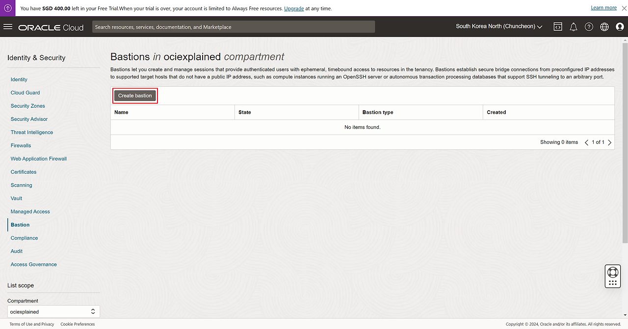Screen dimensions: 628x329
Task: Open the floating lifebuoy support widget
Action: [x=612, y=272]
